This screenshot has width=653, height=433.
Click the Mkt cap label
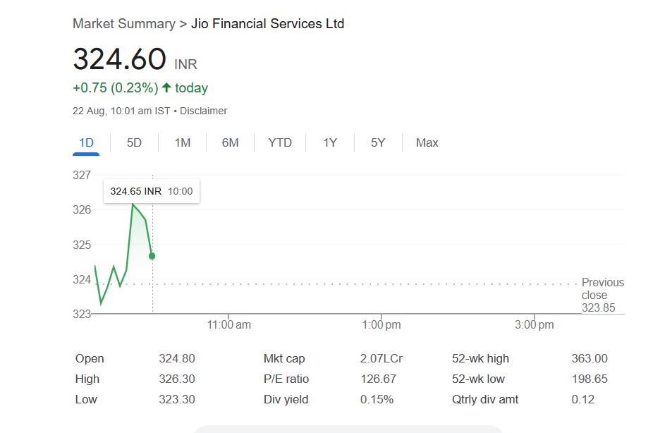tap(284, 359)
